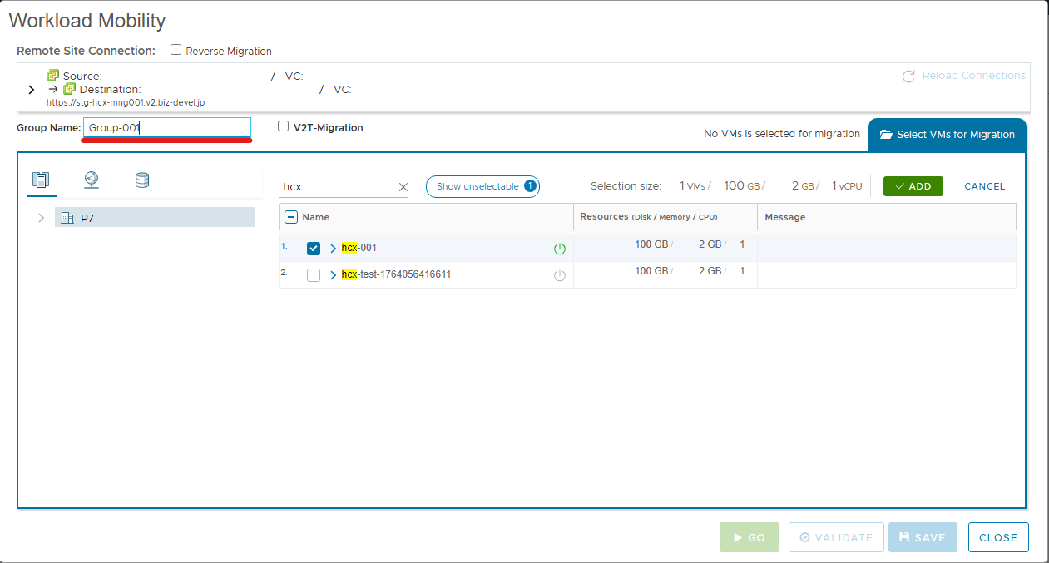Uncheck the hcx-001 VM checkbox
Screen dimensions: 1049x563
coord(314,249)
